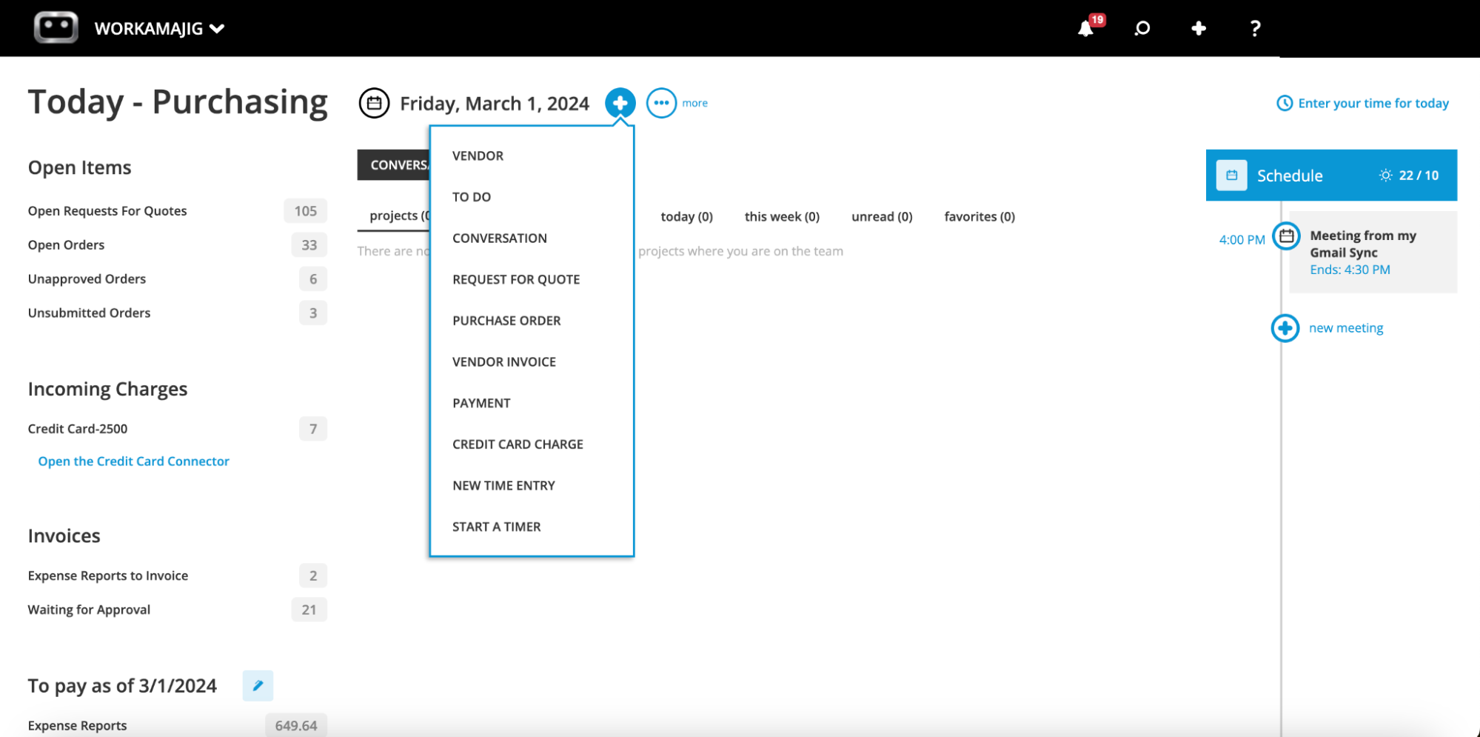Click the Schedule calendar icon

point(1232,176)
